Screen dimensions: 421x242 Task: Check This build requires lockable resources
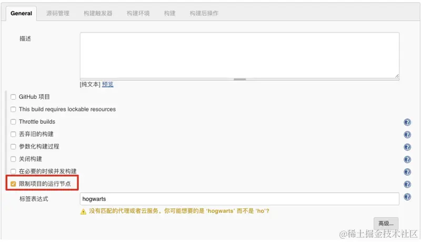(13, 109)
